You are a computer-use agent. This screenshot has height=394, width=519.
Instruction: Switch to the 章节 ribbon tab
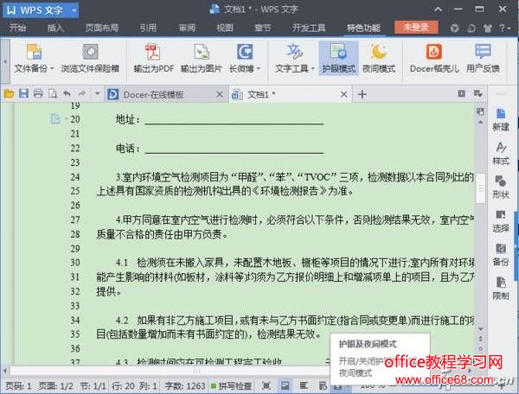pyautogui.click(x=262, y=28)
